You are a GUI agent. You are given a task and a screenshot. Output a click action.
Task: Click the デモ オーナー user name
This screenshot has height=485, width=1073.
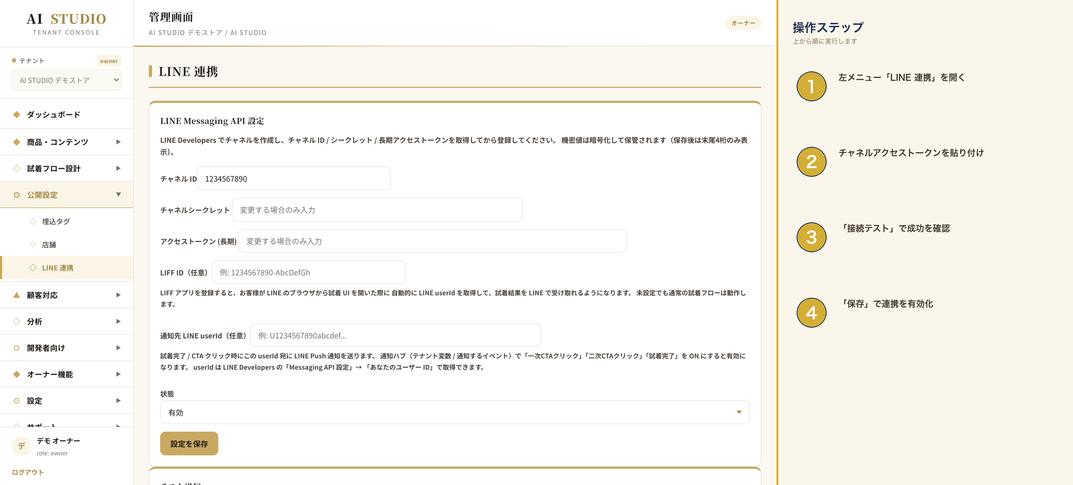point(58,441)
